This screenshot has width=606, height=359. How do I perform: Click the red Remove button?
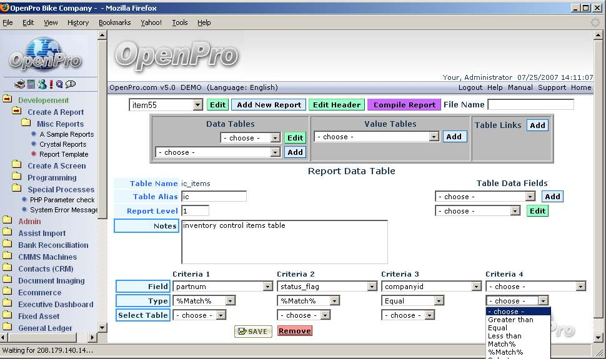[x=294, y=331]
